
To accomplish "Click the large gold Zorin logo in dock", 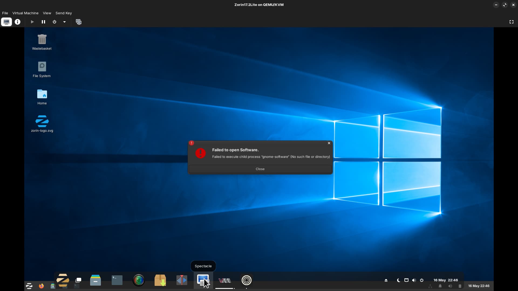I will [x=63, y=280].
